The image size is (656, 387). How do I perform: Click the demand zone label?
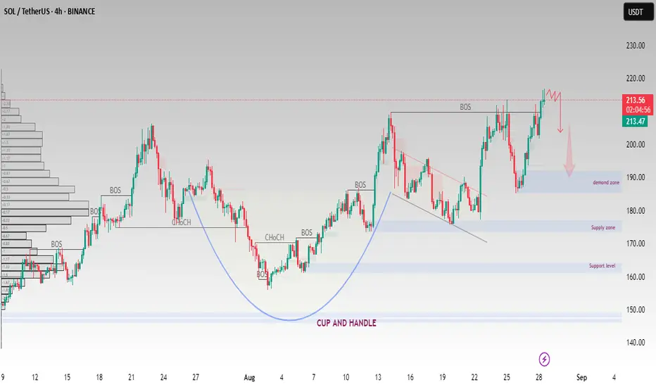(606, 182)
